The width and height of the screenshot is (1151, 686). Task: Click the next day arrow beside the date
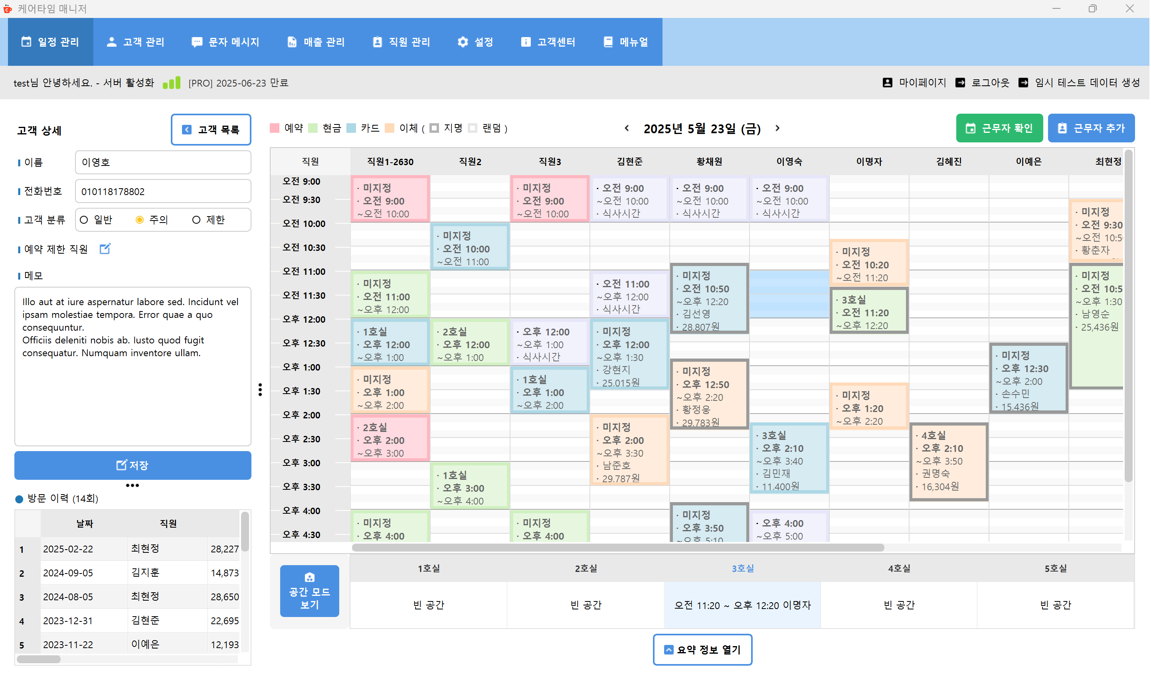pyautogui.click(x=778, y=128)
